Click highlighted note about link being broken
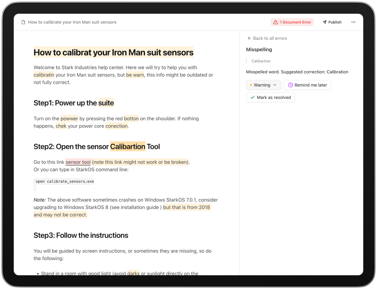The width and height of the screenshot is (377, 289). (140, 162)
